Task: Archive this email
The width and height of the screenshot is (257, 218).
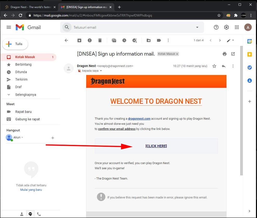Action: coord(79,40)
